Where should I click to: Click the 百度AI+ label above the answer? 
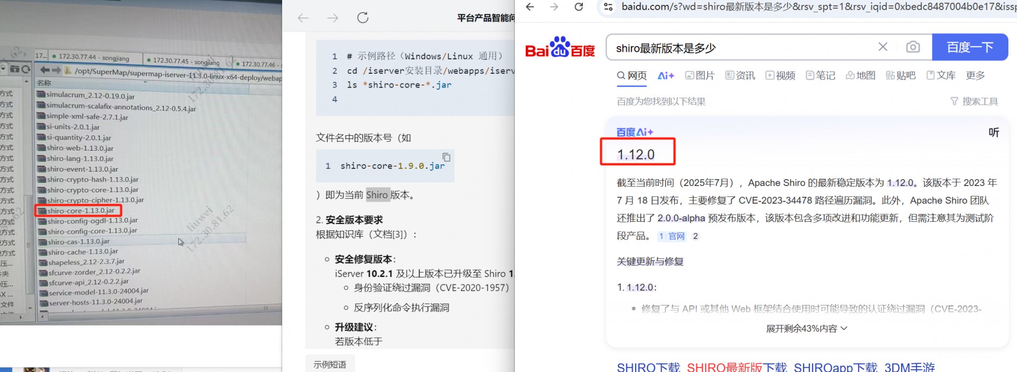[x=635, y=132]
